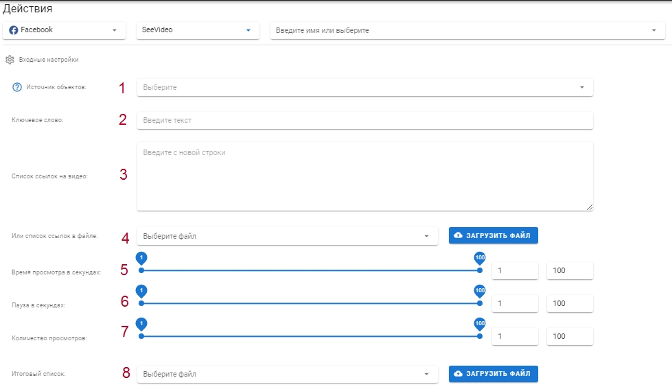The height and width of the screenshot is (389, 672).
Task: Click minimum handle of Пауза в секундах slider
Action: 141,303
